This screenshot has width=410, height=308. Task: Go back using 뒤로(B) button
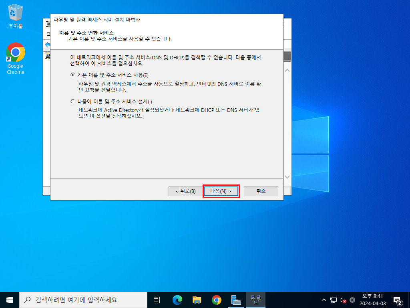point(186,191)
